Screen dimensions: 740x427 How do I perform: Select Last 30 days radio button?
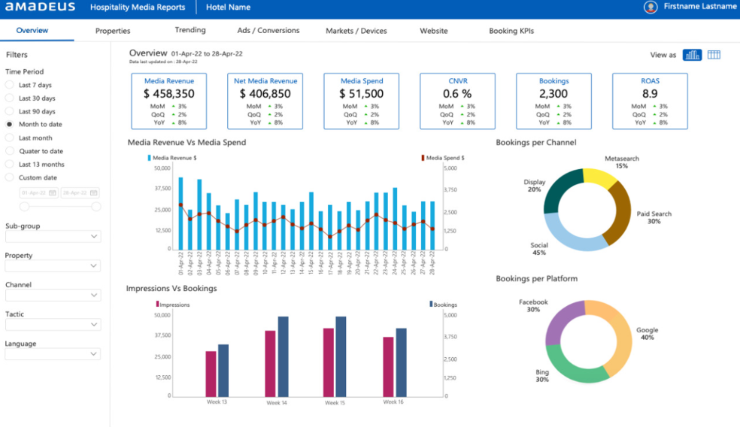(10, 98)
